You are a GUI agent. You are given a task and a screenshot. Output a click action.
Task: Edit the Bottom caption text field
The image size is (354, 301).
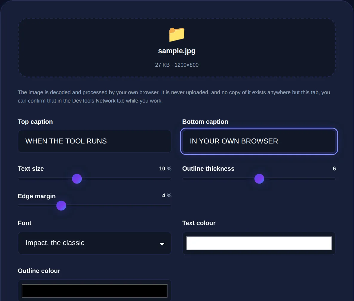pyautogui.click(x=259, y=141)
